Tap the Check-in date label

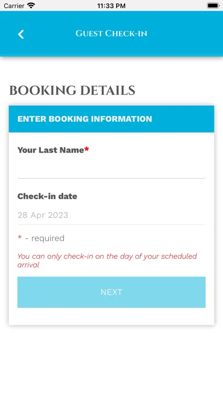click(x=47, y=196)
